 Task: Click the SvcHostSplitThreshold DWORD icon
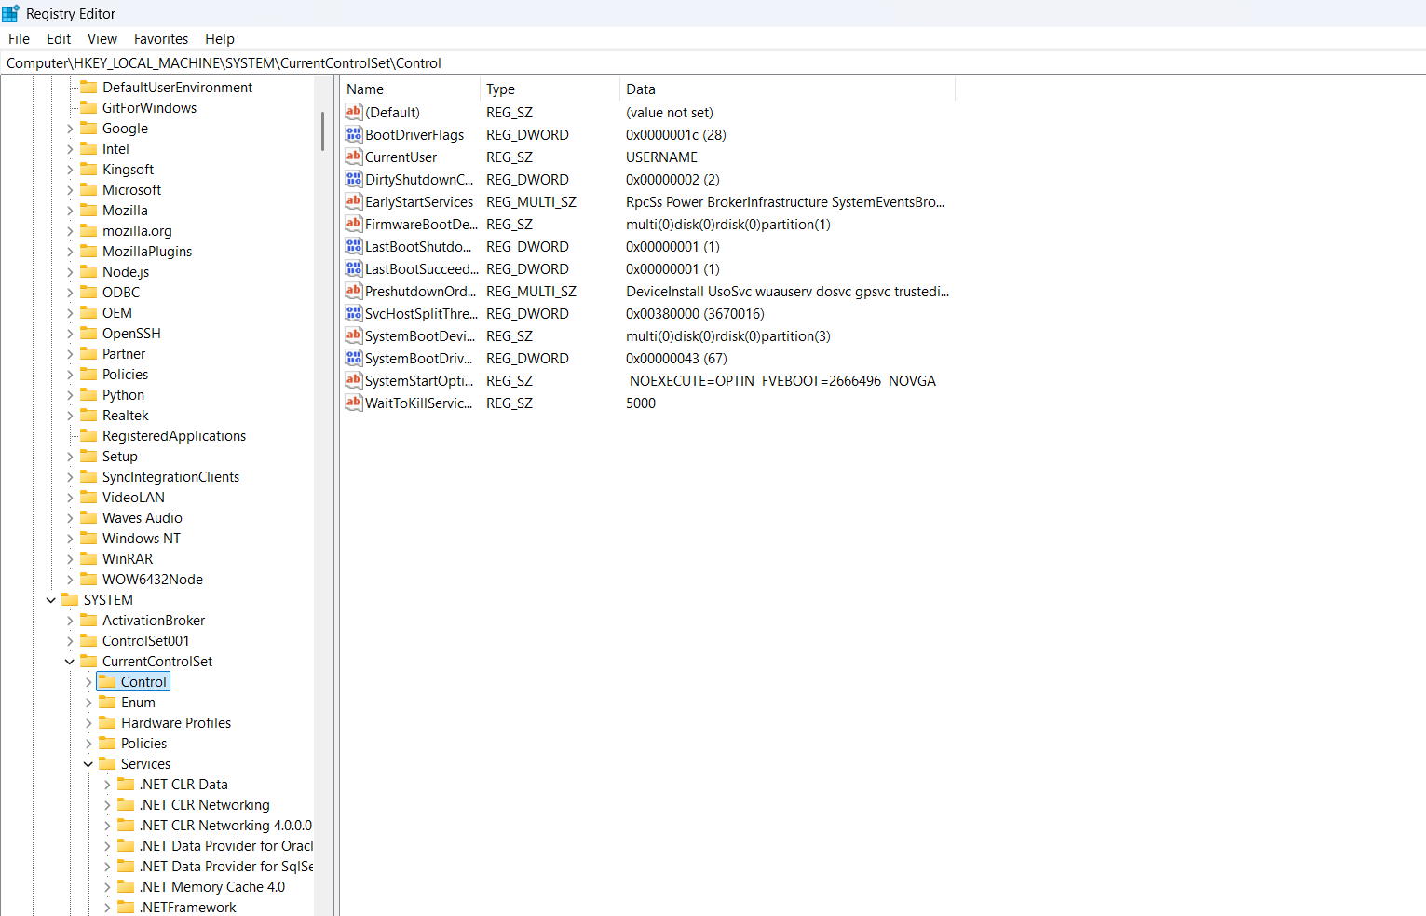[354, 314]
